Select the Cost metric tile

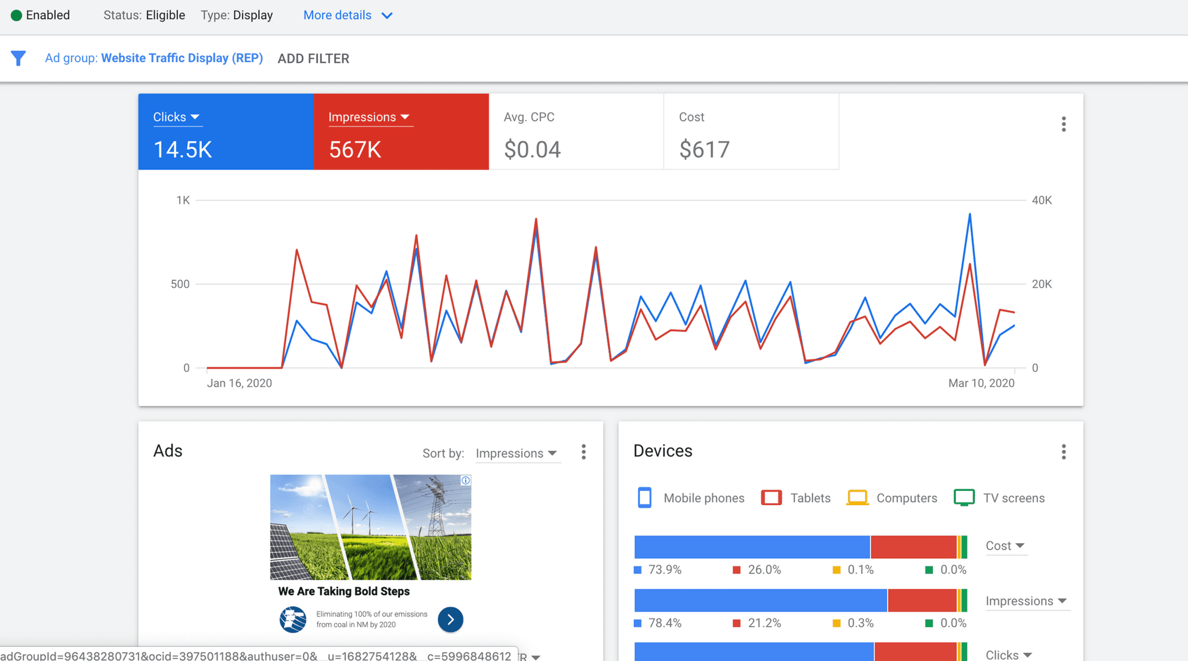click(751, 132)
